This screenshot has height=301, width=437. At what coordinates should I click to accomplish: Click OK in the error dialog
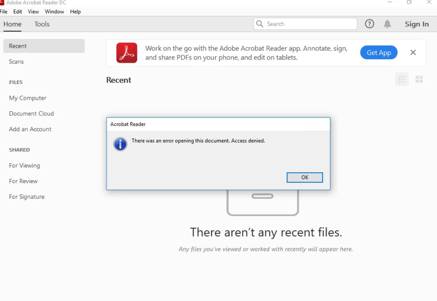(305, 178)
